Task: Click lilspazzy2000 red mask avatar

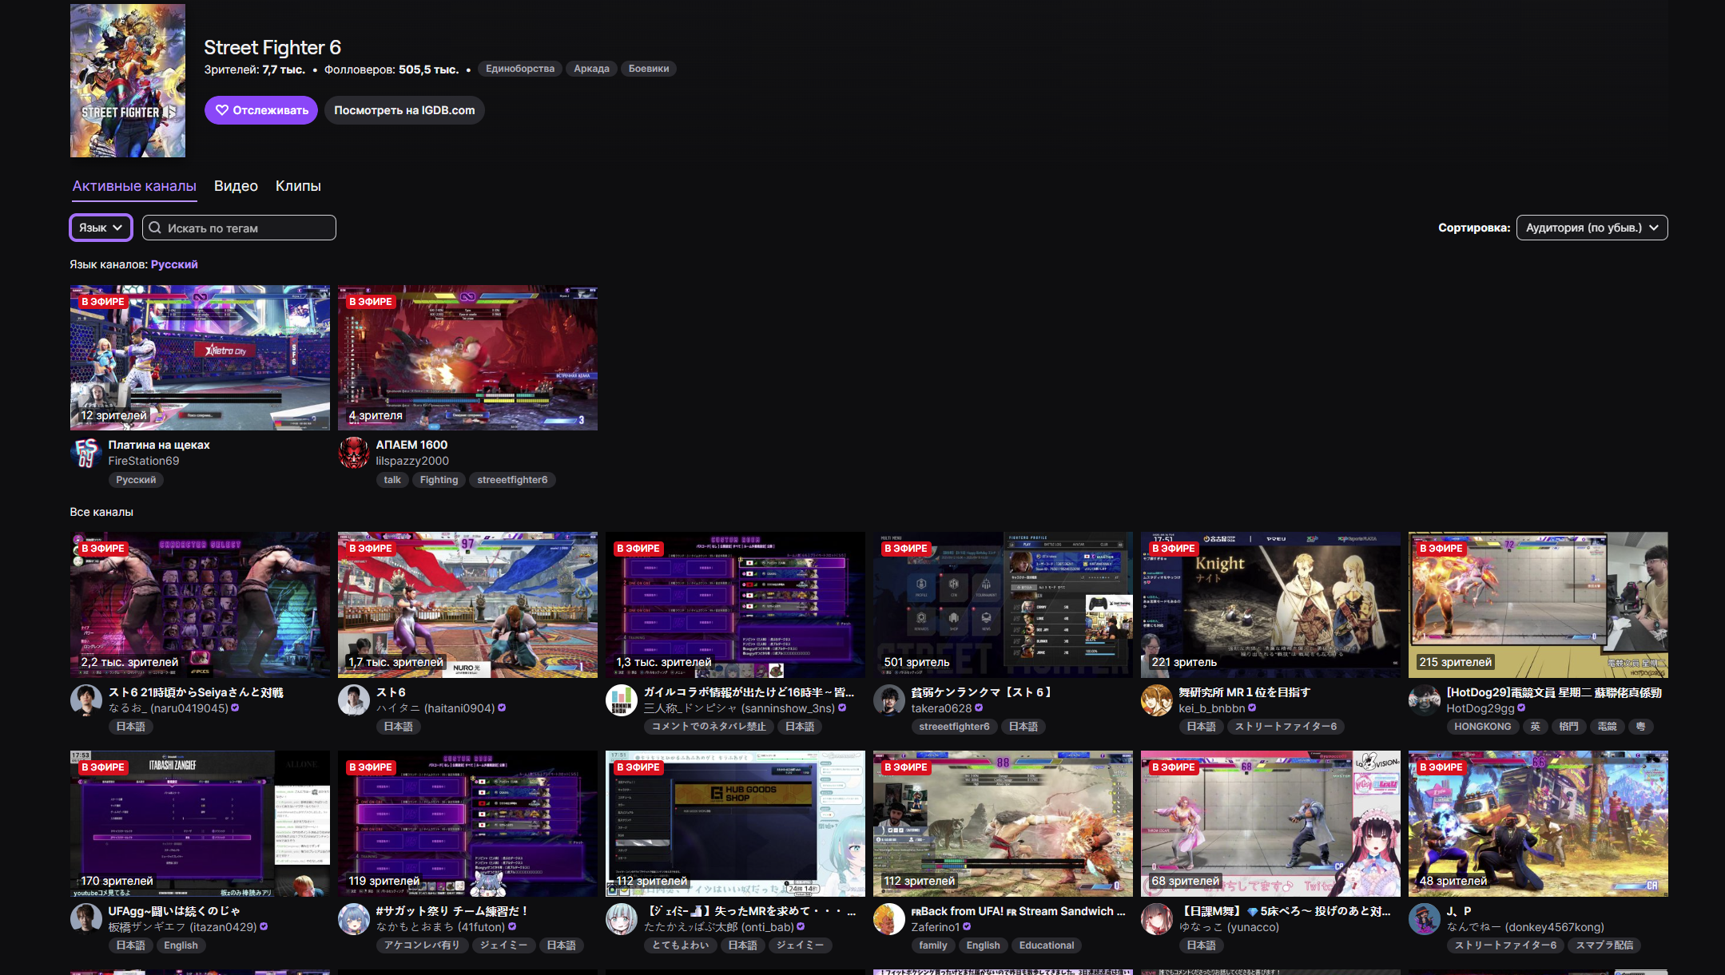Action: (x=353, y=453)
